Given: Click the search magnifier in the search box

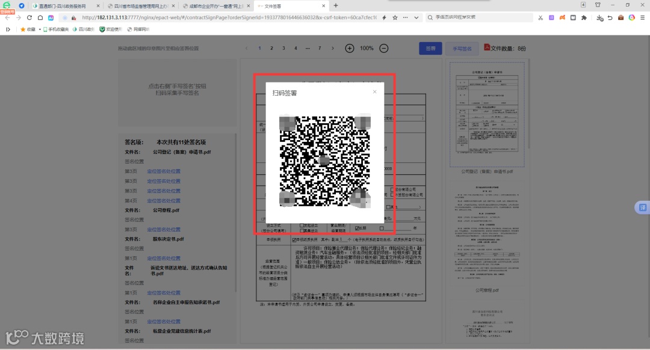Looking at the screenshot, I should click(x=430, y=17).
